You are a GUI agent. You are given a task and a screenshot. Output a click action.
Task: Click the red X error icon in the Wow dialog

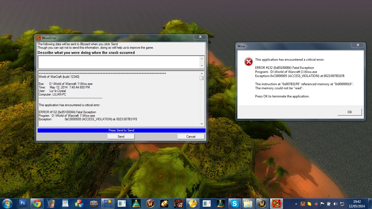point(248,62)
